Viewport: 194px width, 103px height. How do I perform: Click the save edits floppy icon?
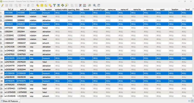pos(11,5)
